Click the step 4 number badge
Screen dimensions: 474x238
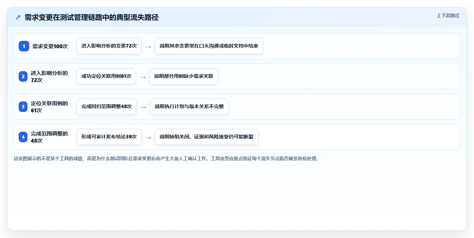[x=23, y=137]
